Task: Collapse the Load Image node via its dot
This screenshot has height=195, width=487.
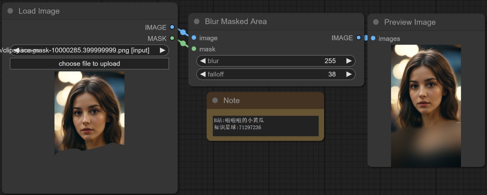Action: point(10,11)
